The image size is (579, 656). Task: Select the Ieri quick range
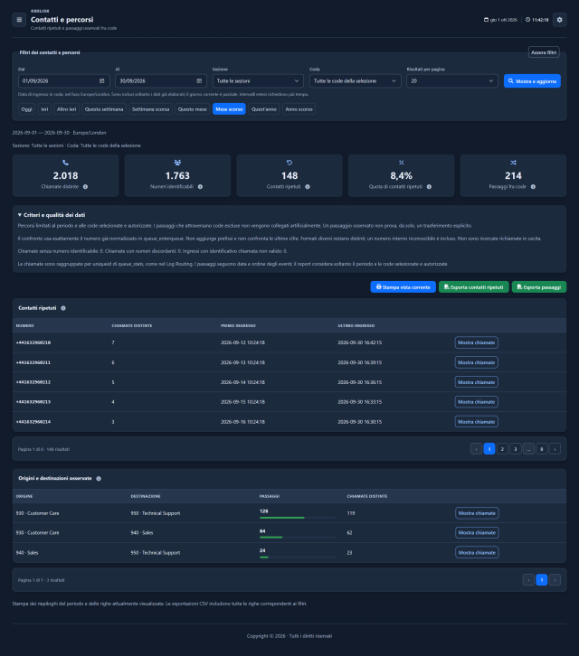click(x=44, y=109)
